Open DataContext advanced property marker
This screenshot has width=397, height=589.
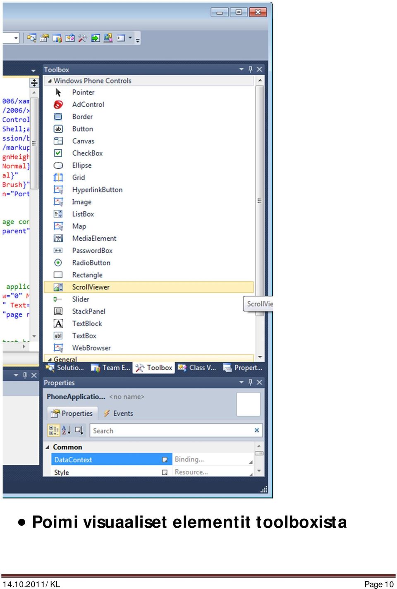point(165,460)
